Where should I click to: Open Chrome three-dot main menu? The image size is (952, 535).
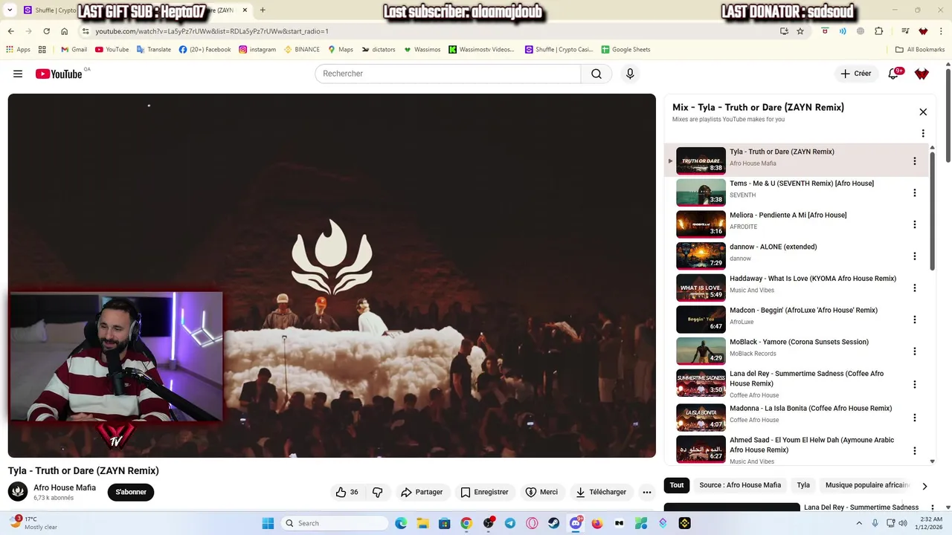pos(941,31)
